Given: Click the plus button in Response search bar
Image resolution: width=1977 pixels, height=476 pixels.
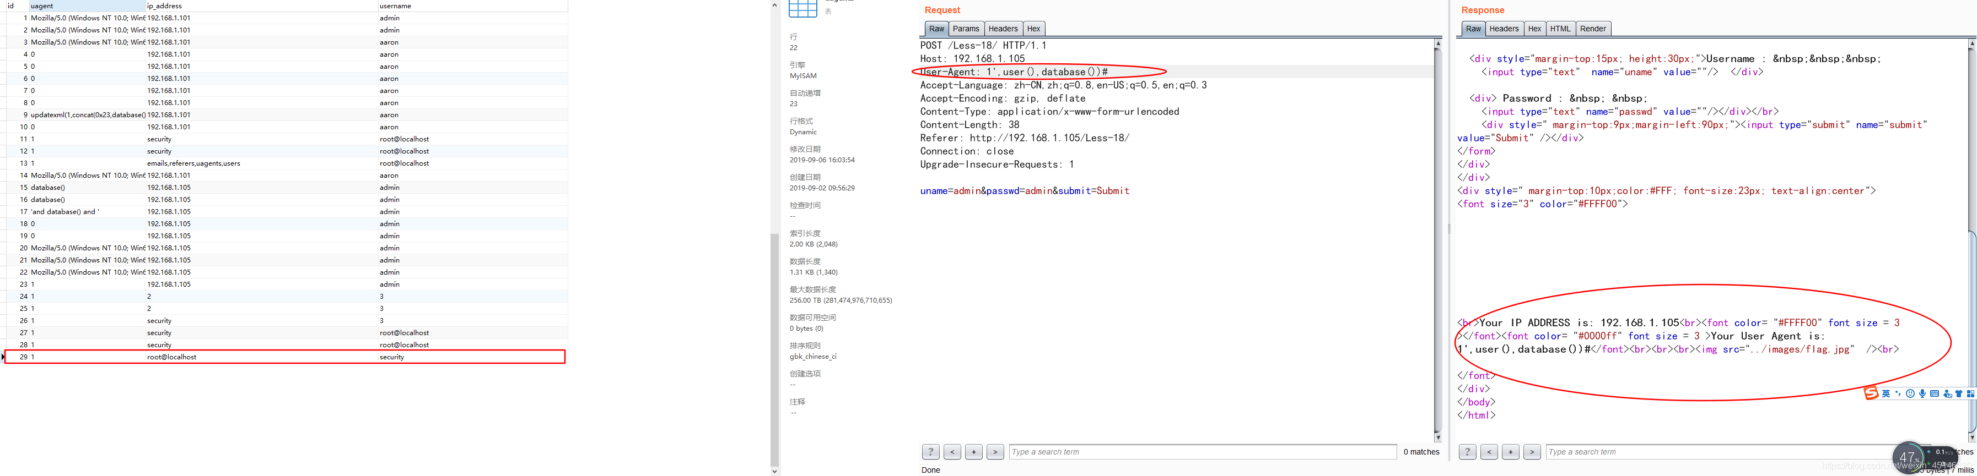Looking at the screenshot, I should pyautogui.click(x=1510, y=452).
